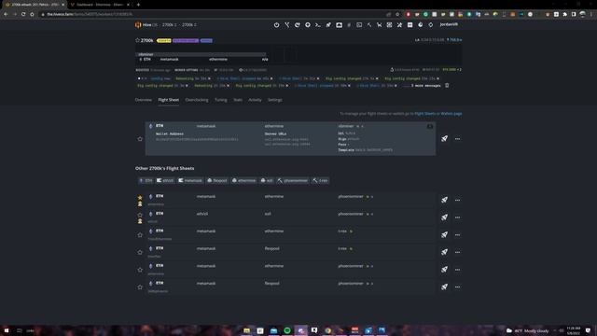
Task: Click the pickaxe miner icon in the top toolbar
Action: point(369,25)
